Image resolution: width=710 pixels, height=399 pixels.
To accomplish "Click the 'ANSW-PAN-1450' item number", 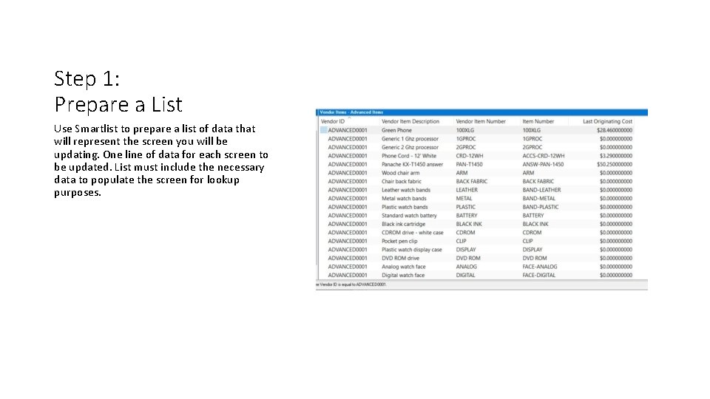I will [543, 165].
